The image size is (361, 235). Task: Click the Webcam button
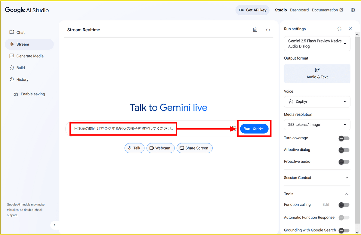tap(160, 148)
